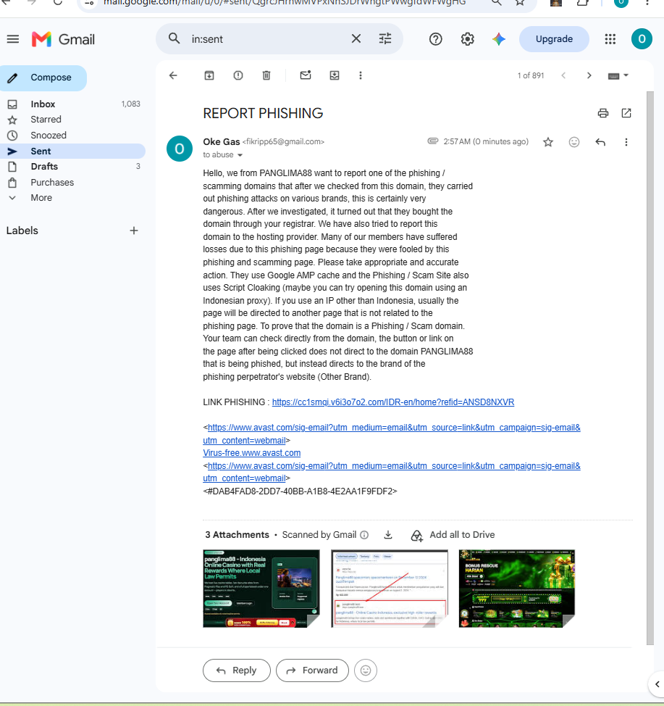664x706 pixels.
Task: Clear the in:sent search with X
Action: click(356, 38)
